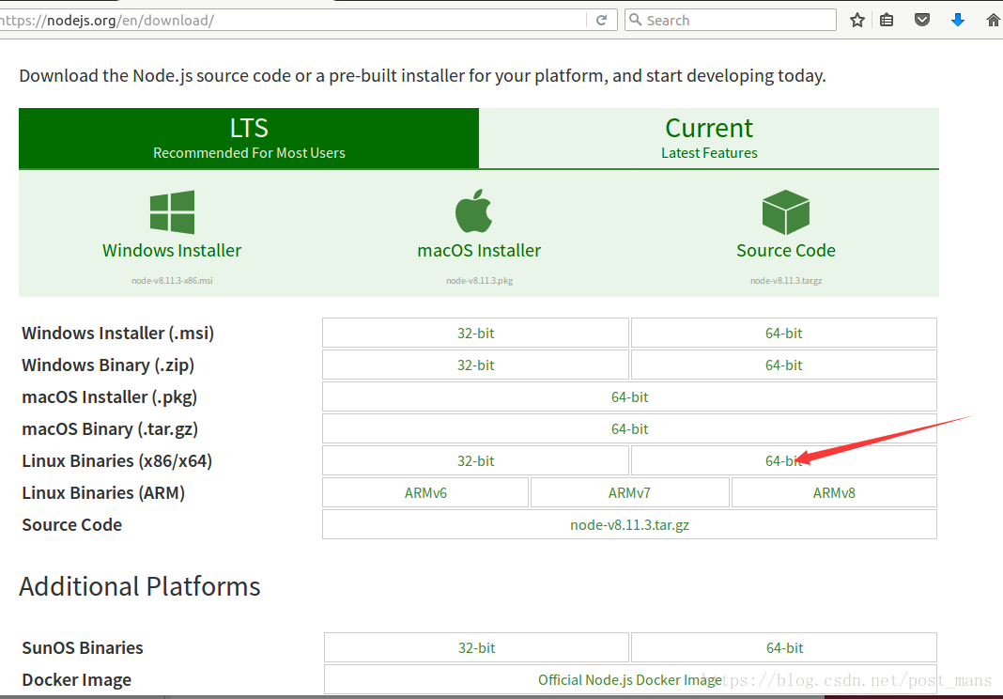Click small node-v8.11.3.tar.gz under Source Code
This screenshot has width=1003, height=699.
point(785,280)
